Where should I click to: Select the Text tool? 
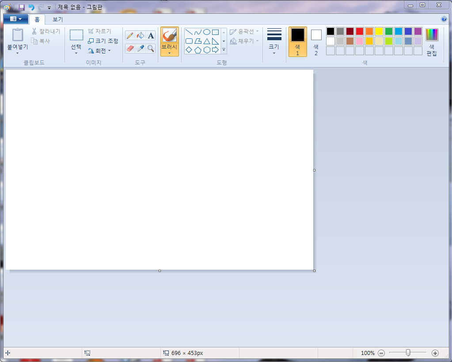pos(151,36)
